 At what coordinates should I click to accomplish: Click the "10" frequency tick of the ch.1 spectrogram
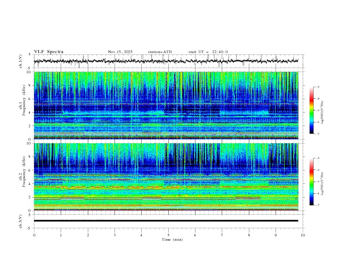tap(29, 72)
